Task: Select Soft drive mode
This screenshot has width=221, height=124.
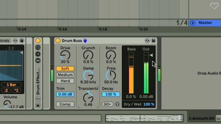Action: (65, 69)
